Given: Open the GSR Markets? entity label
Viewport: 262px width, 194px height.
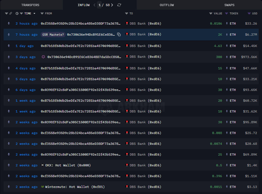Looking at the screenshot, I should (x=53, y=35).
